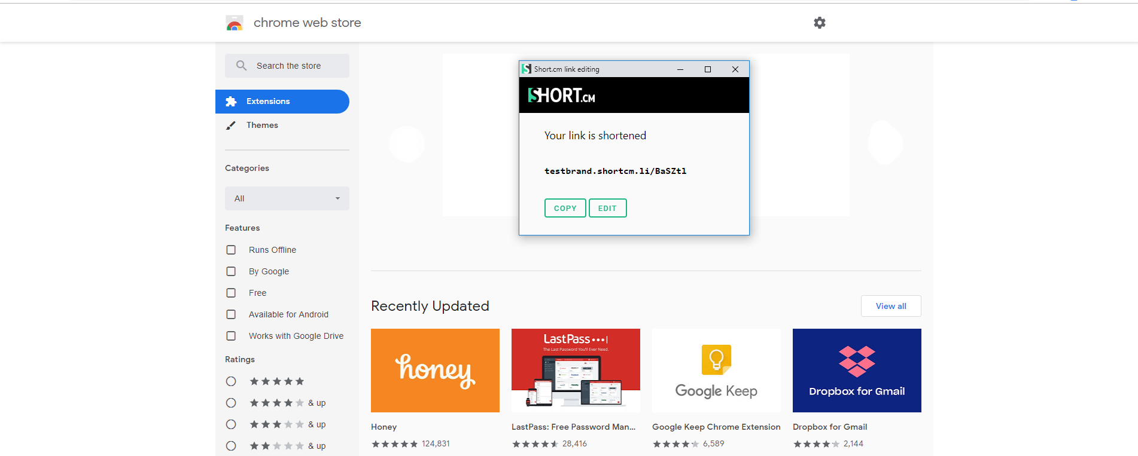Click the Extensions puzzle piece icon
This screenshot has width=1138, height=456.
click(231, 102)
